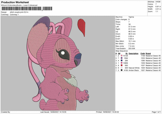Click the Total Bobbin value 253.50ft
This screenshot has width=162, height=114.
click(132, 48)
